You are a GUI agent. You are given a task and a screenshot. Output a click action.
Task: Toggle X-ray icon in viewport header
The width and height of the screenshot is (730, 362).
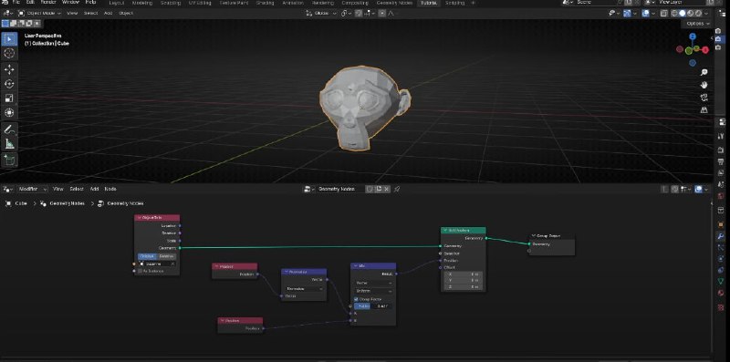[x=665, y=13]
